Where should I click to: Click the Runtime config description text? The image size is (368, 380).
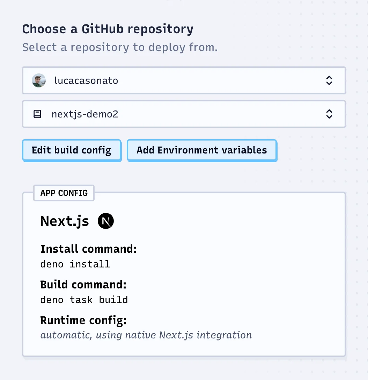pos(146,335)
